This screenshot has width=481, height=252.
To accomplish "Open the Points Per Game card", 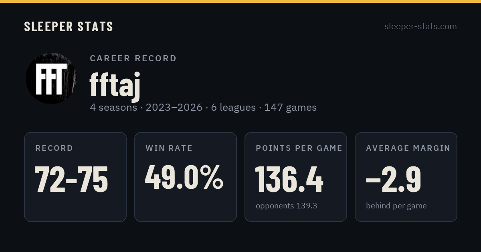I will pyautogui.click(x=296, y=177).
